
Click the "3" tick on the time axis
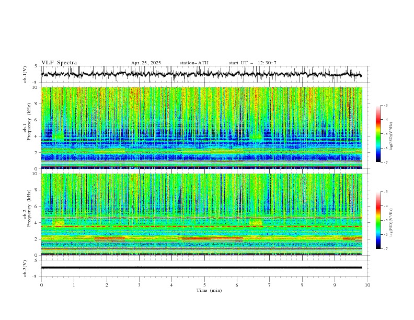coord(139,285)
